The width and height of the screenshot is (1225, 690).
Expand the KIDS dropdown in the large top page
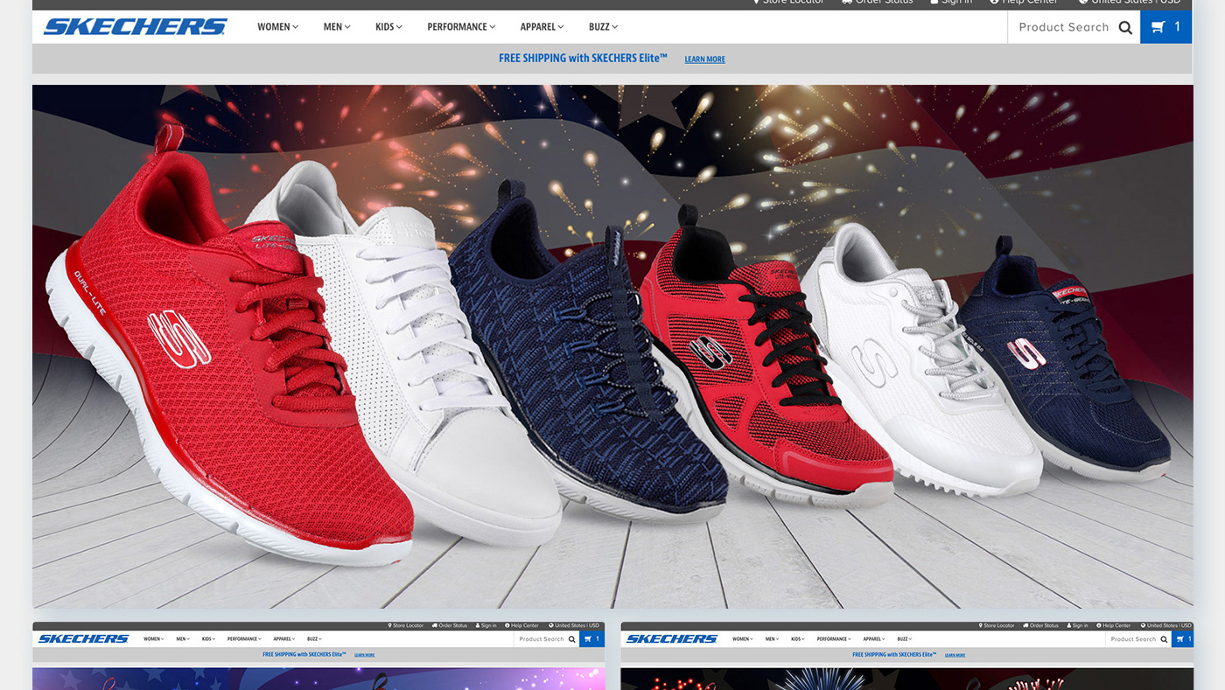[x=388, y=27]
